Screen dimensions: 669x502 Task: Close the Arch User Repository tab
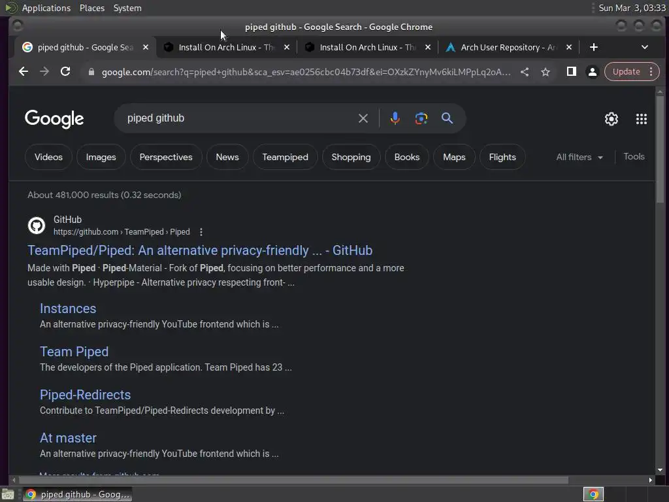coord(569,47)
